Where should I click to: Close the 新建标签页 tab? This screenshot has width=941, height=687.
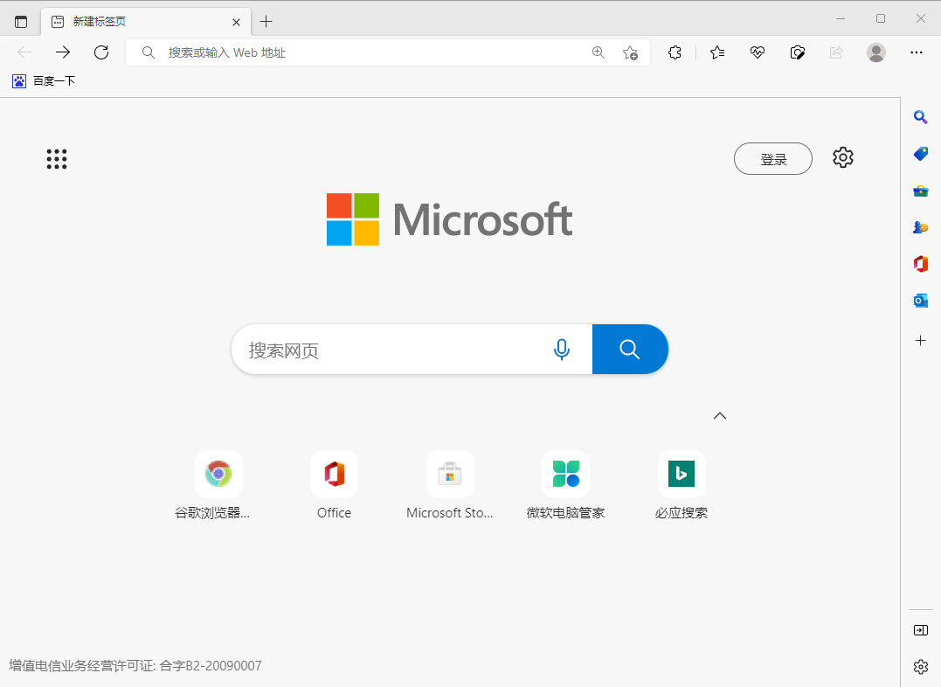click(237, 22)
